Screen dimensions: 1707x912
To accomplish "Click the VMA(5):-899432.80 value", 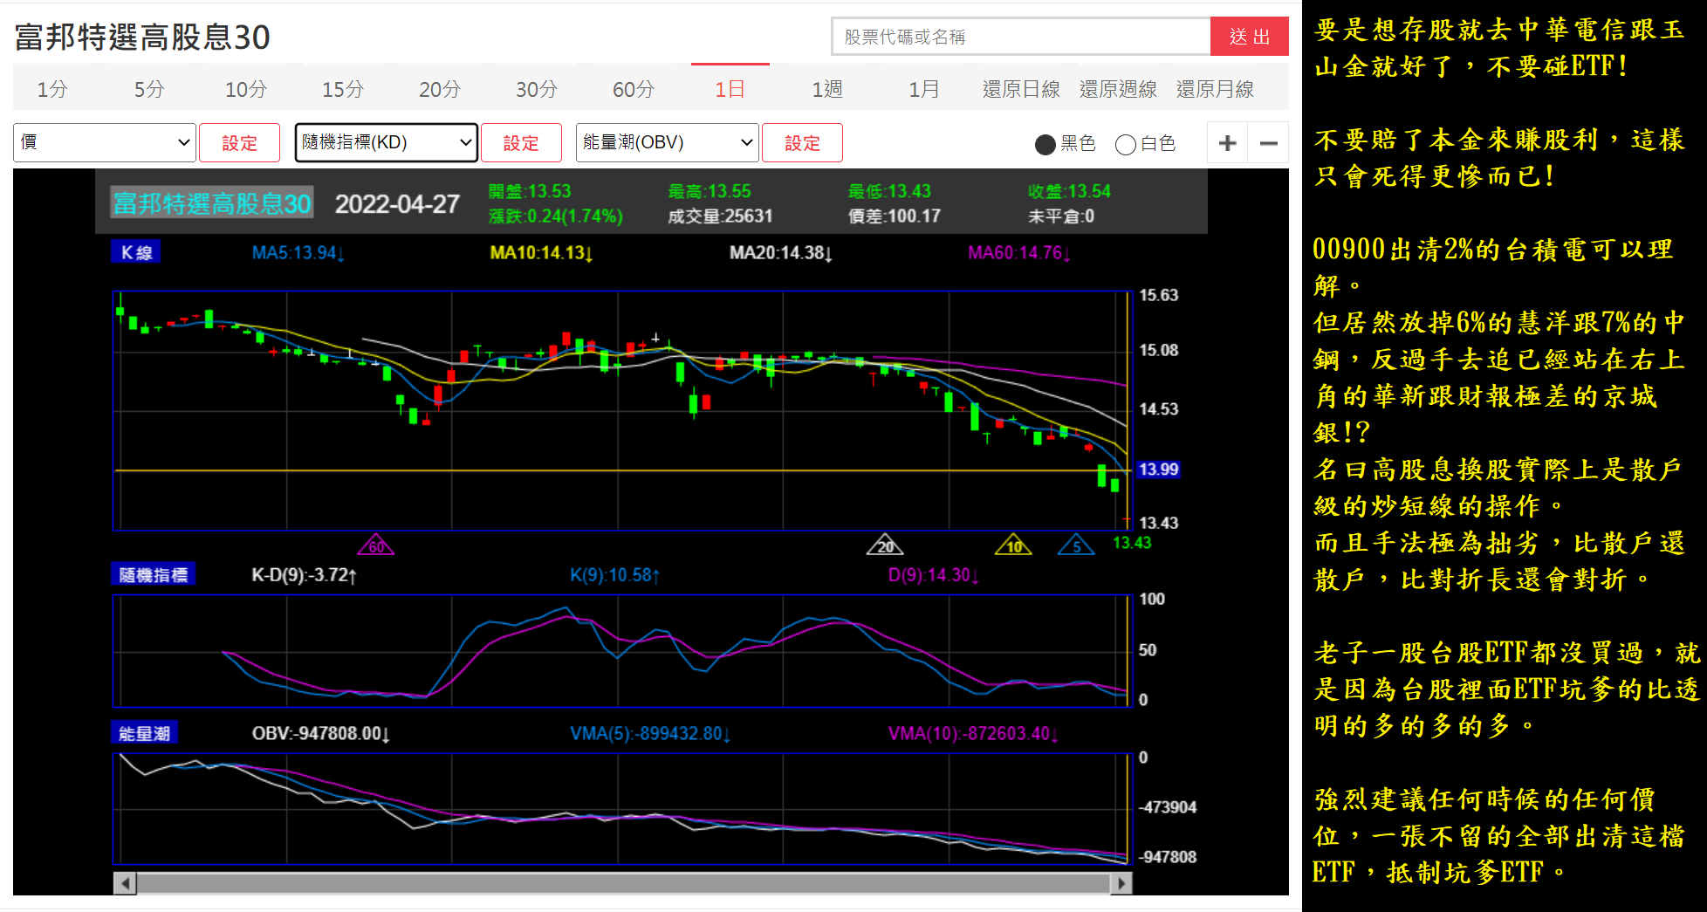I will (x=650, y=733).
